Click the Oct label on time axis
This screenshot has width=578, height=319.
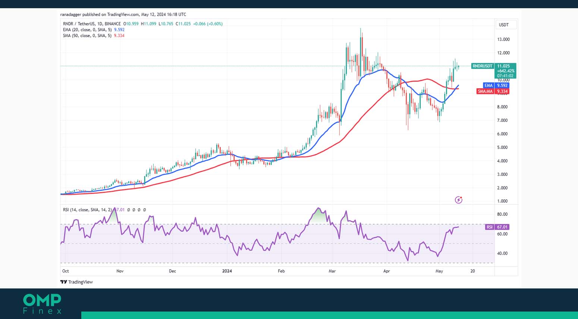pos(66,271)
